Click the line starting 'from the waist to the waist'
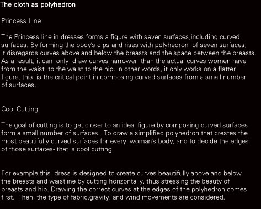The image size is (261, 209). [x=118, y=69]
